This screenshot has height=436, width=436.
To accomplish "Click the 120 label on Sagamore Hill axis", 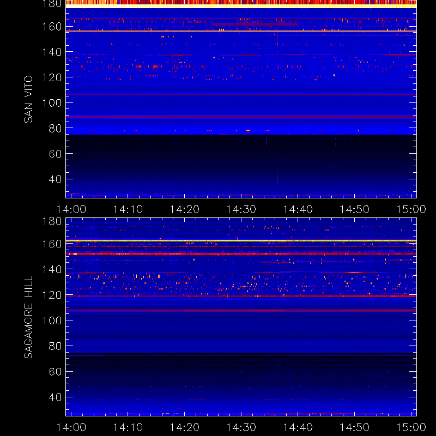I will coord(52,295).
